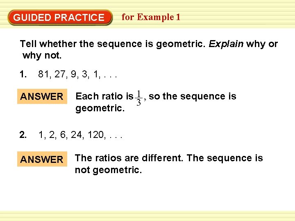Click the problem number 2 label
The width and height of the screenshot is (295, 221).
(23, 135)
